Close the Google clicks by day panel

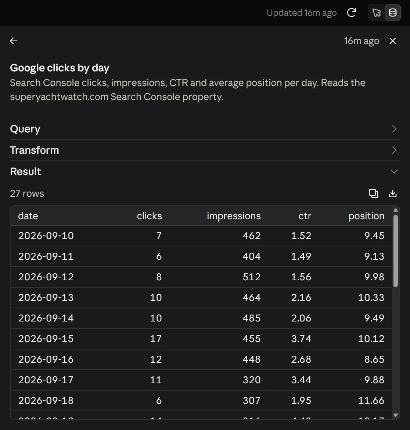pos(392,41)
